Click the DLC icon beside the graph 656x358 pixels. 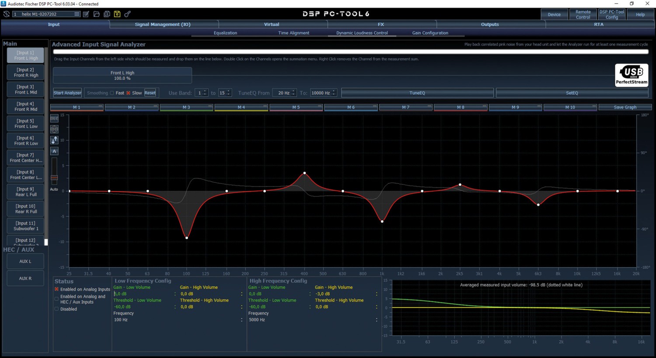(54, 118)
